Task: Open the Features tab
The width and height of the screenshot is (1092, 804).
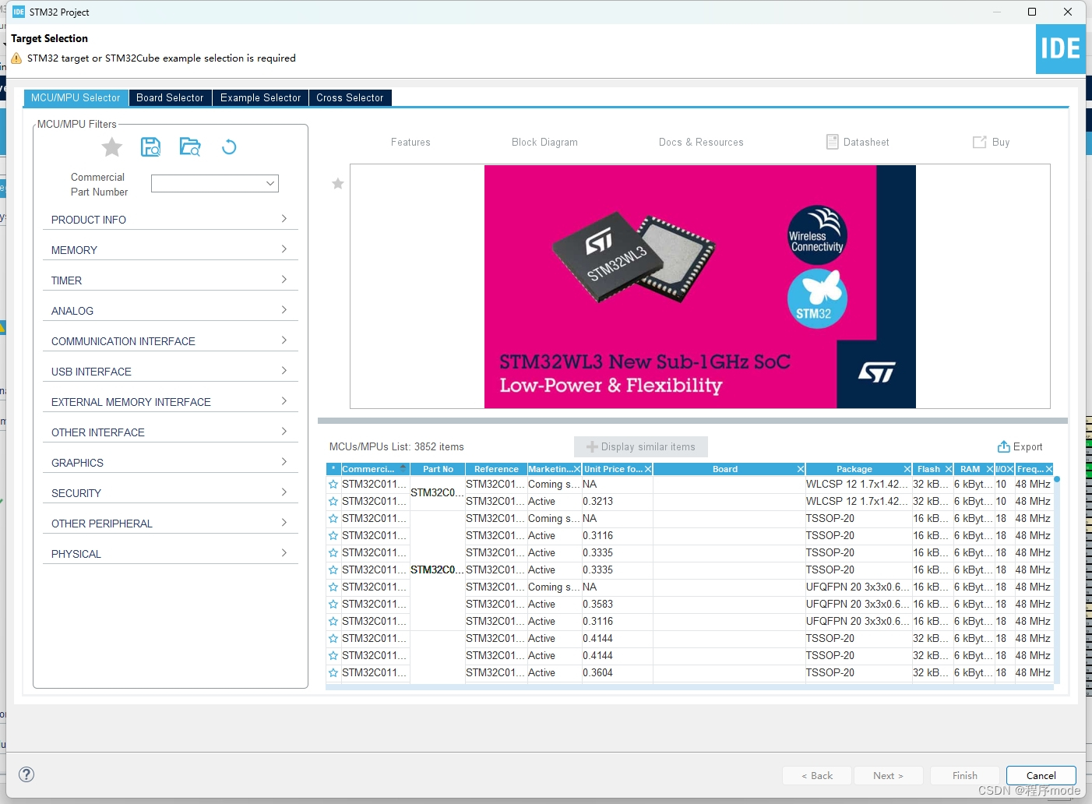Action: point(410,142)
